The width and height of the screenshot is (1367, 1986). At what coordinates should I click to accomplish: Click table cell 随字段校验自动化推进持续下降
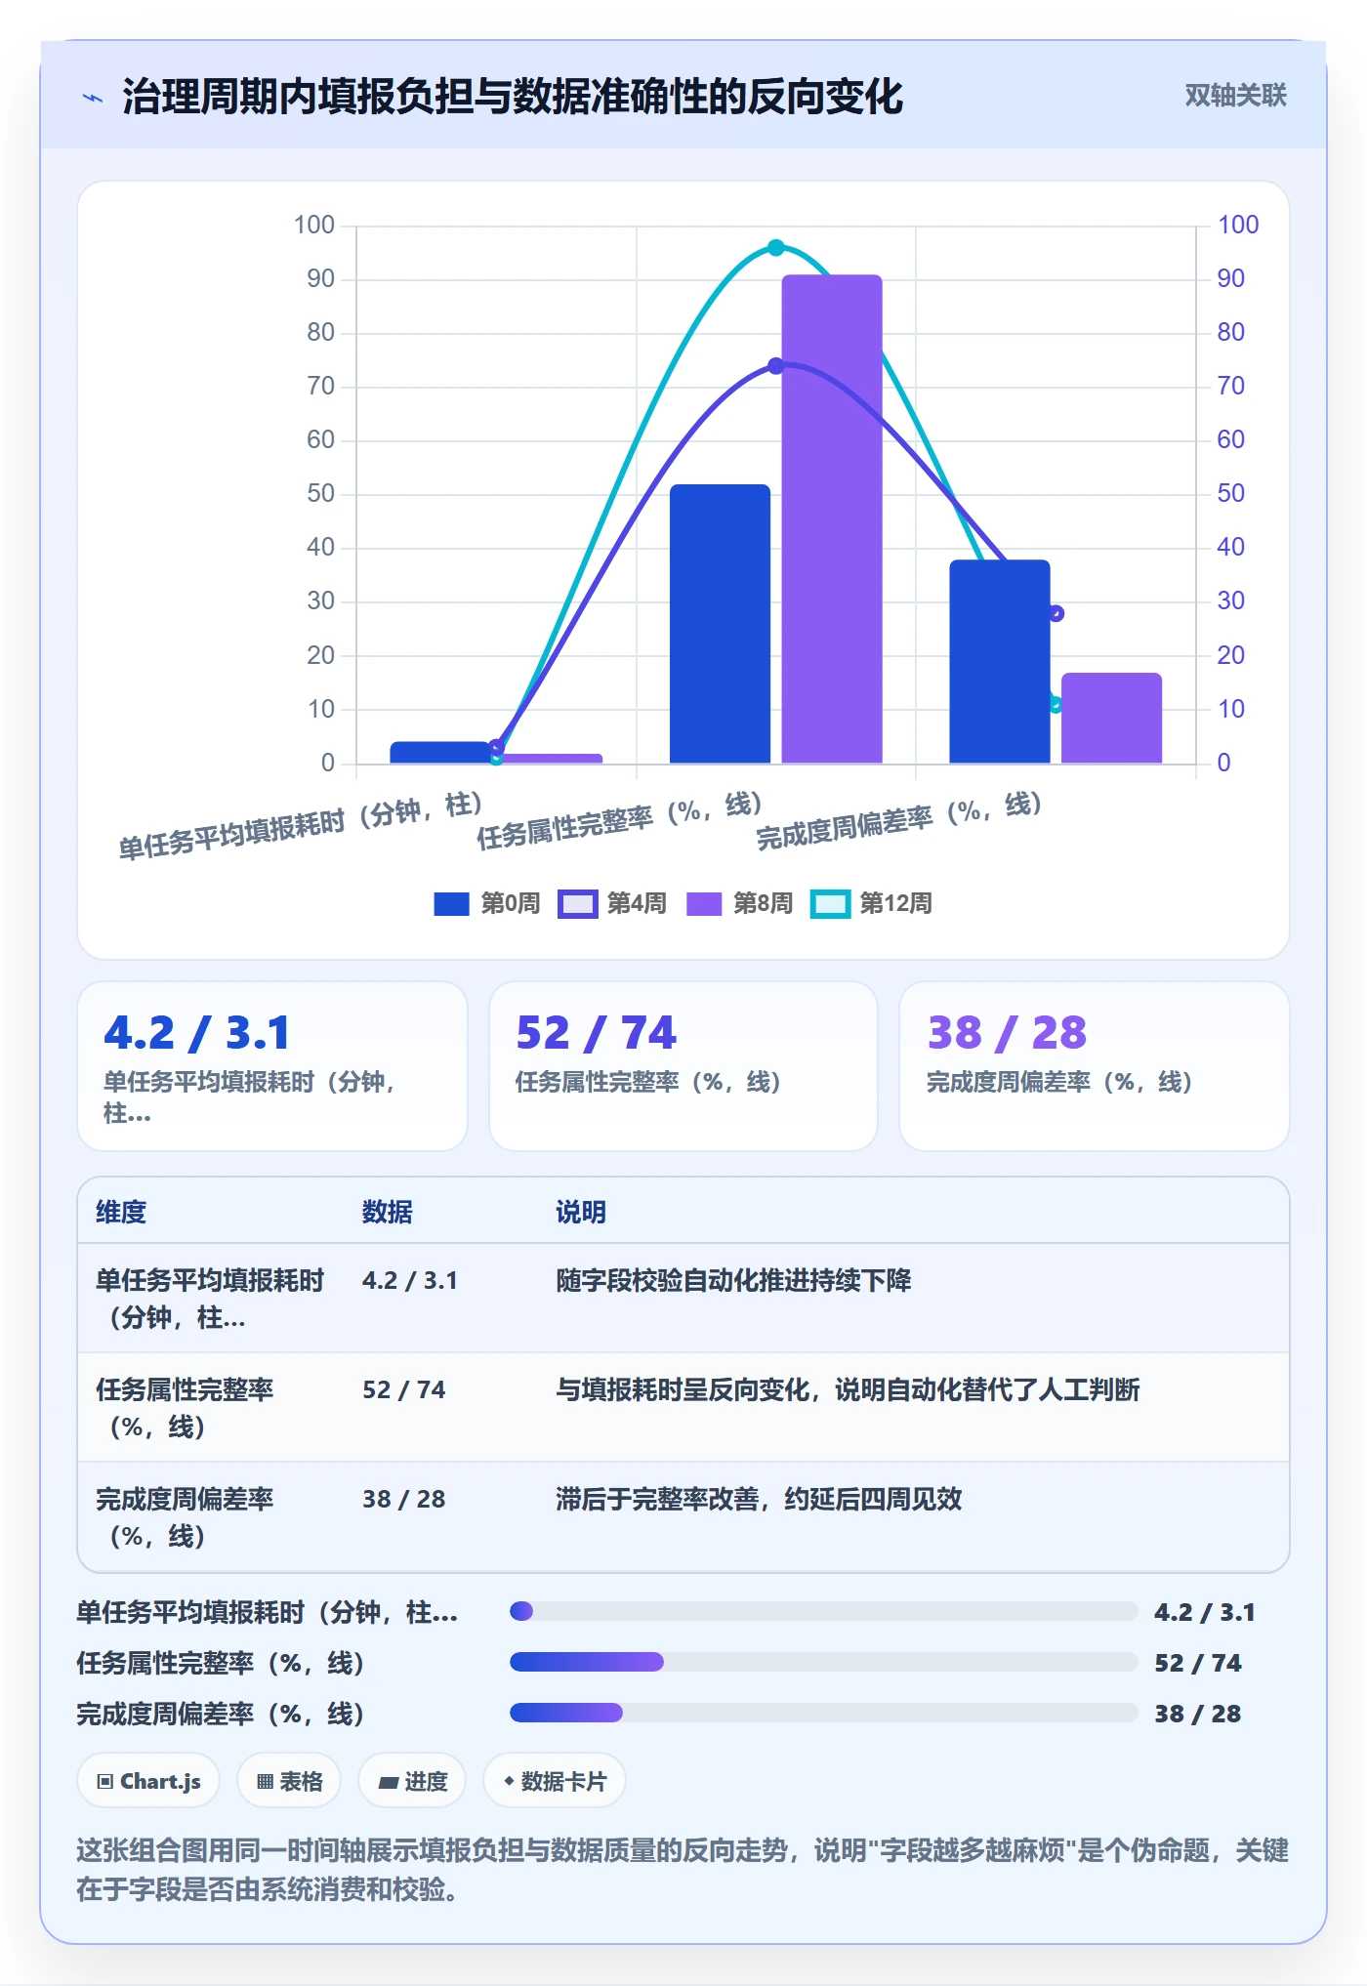coord(733,1280)
